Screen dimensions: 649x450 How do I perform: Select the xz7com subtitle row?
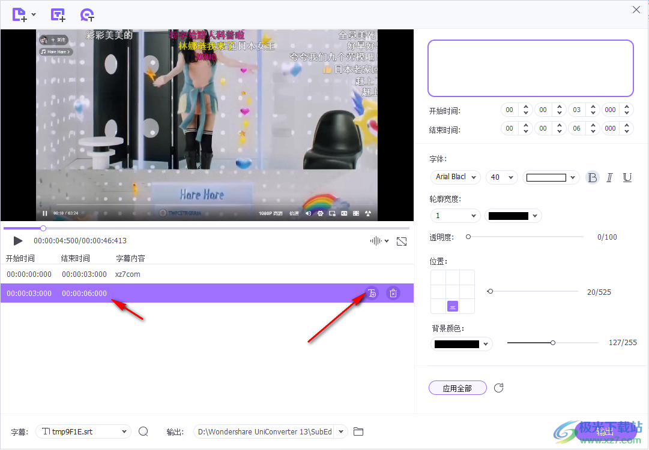(207, 274)
